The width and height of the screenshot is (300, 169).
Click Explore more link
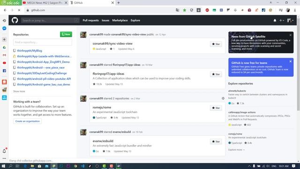pos(236,150)
